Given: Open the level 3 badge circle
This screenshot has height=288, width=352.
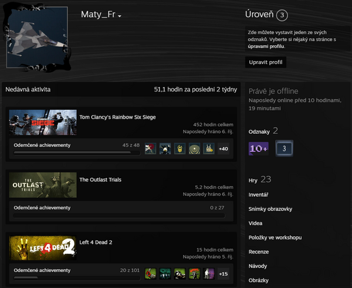Looking at the screenshot, I should [x=282, y=15].
